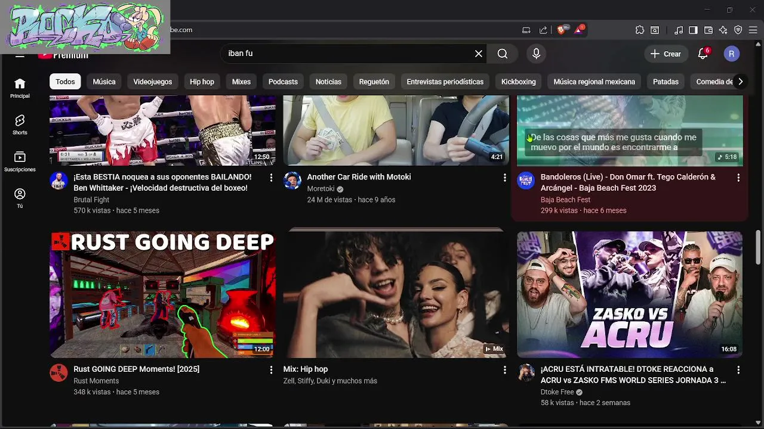Open the Leo AI sparkle icon
Image resolution: width=764 pixels, height=429 pixels.
pos(723,30)
